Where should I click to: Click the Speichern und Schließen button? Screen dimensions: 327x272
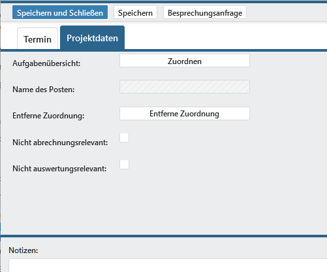(60, 12)
